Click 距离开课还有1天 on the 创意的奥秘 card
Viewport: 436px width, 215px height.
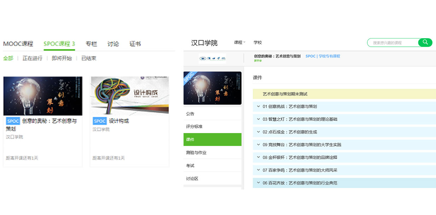click(x=22, y=158)
